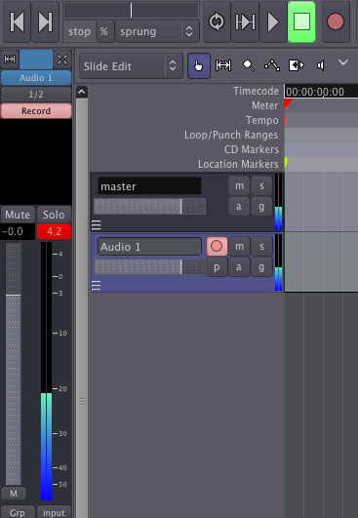Click the 00:00:00:00 timecode ruler
Image resolution: width=358 pixels, height=518 pixels.
tap(321, 91)
